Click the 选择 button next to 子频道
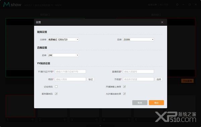The width and height of the screenshot is (201, 127). coord(159,79)
